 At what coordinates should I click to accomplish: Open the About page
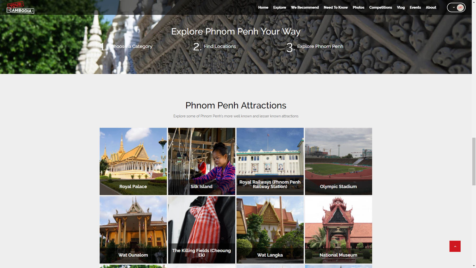tap(431, 7)
